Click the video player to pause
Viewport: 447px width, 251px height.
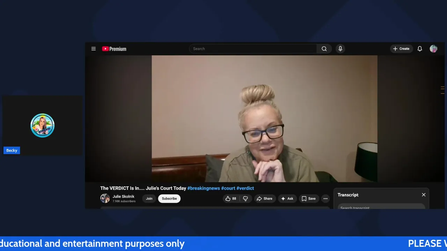(264, 119)
